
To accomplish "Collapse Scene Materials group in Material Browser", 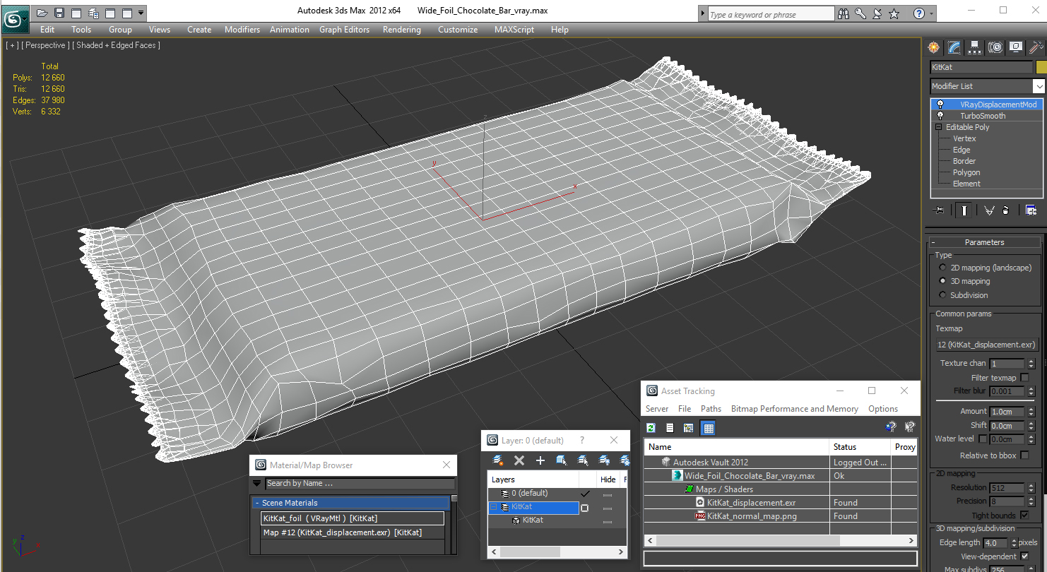I will (257, 503).
